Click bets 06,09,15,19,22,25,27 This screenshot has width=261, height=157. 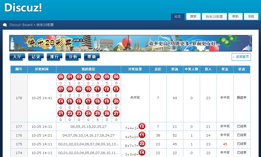point(89,127)
